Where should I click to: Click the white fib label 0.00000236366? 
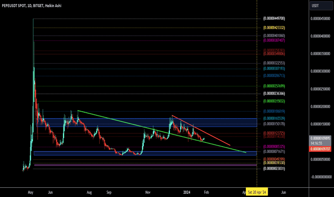[x=274, y=93]
